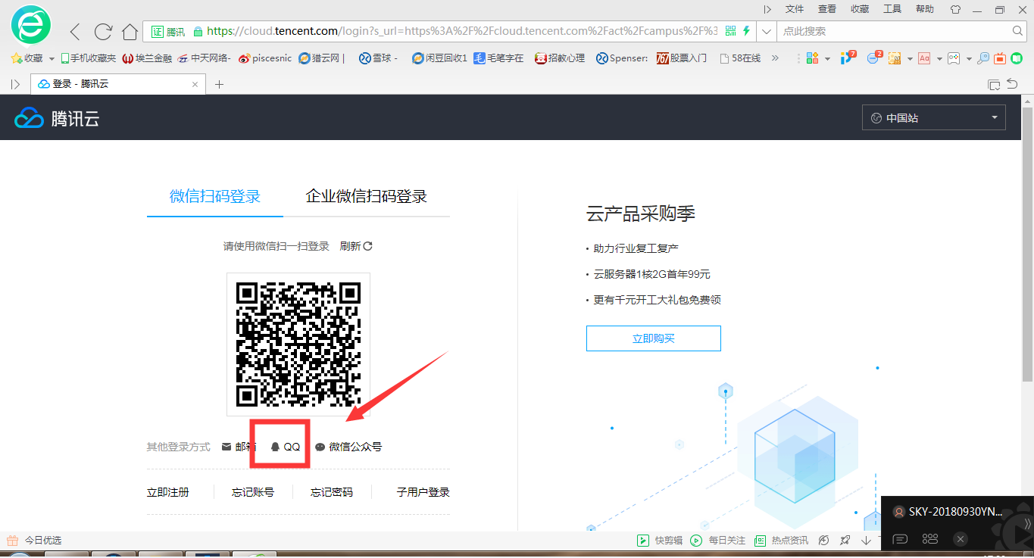Open the tab list icon right of tab bar

point(995,84)
